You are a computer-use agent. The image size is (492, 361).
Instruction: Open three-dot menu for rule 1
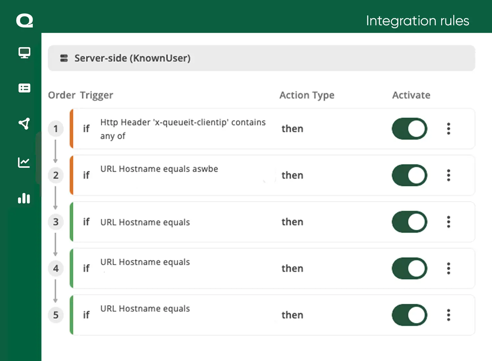click(x=449, y=129)
